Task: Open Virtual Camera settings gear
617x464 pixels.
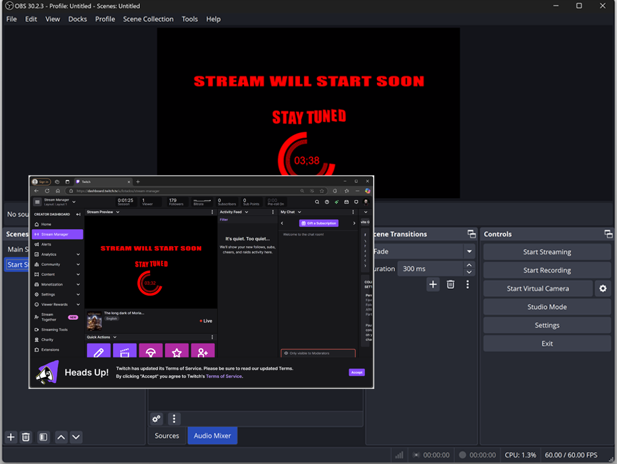Action: [603, 288]
